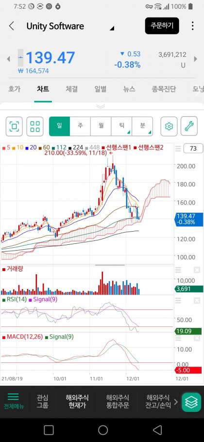Tap the 3,691 volume value tag
Image resolution: width=204 pixels, height=442 pixels.
189,289
